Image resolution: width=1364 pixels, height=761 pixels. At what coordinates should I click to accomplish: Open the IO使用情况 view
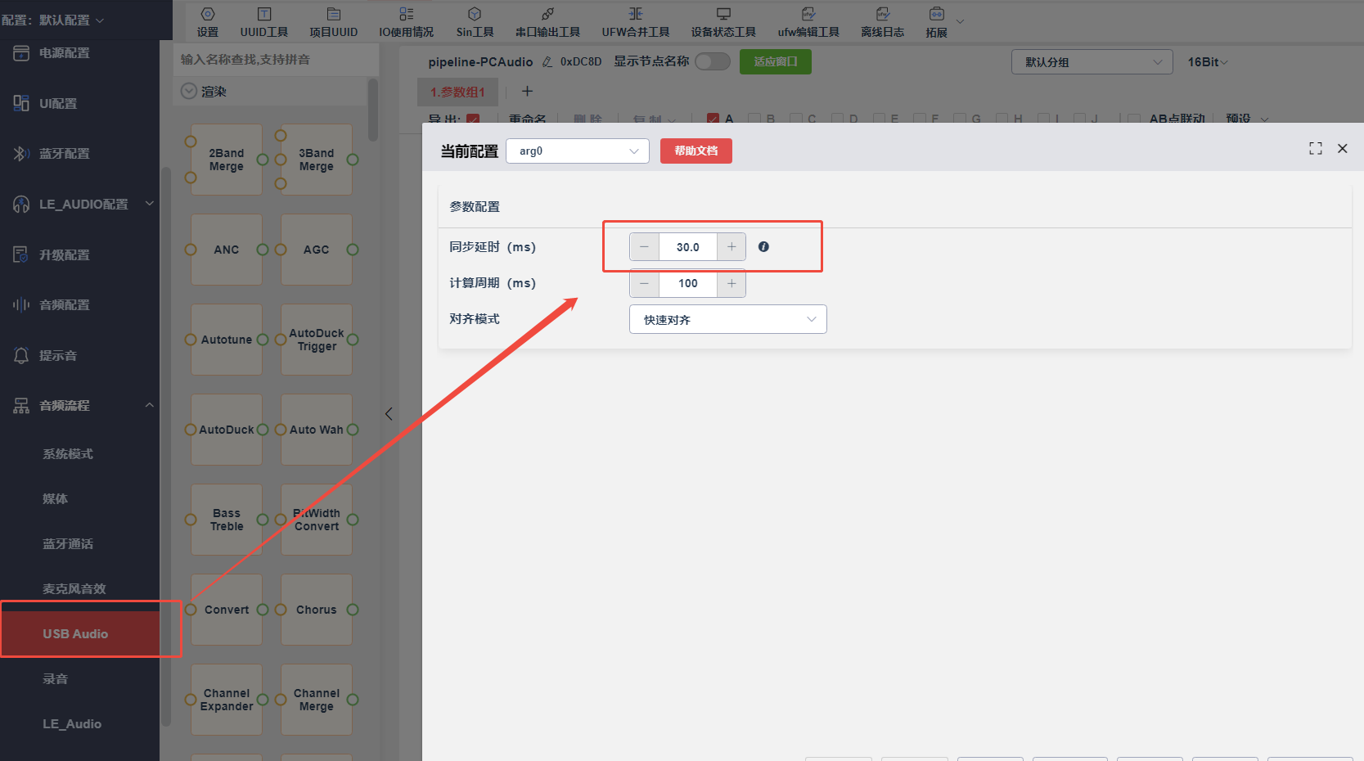coord(406,22)
